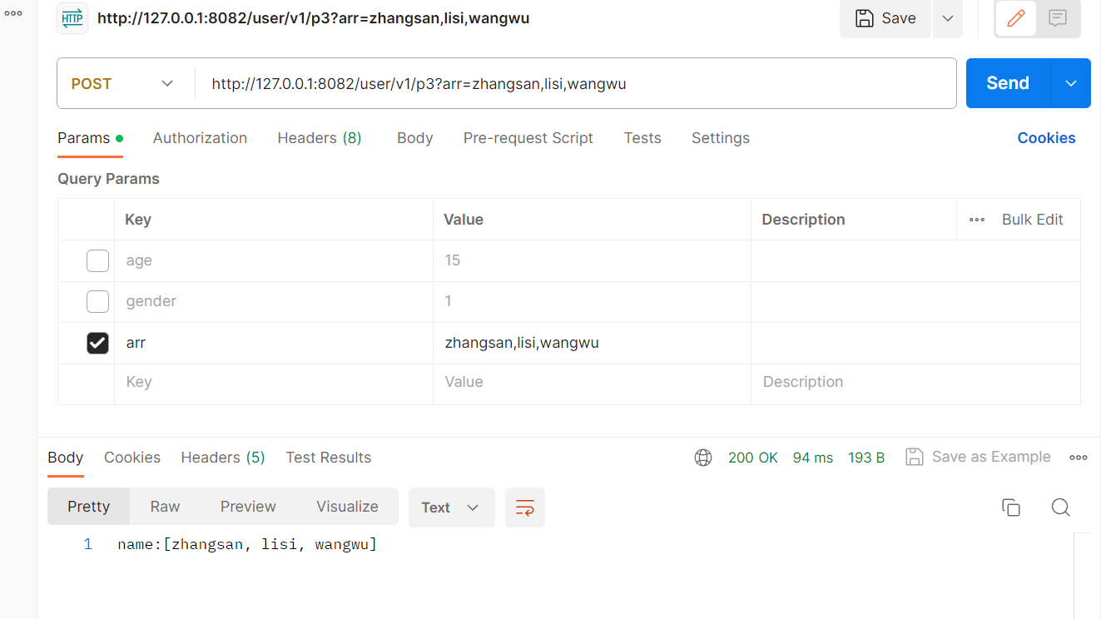Click Save as Example
Image resolution: width=1101 pixels, height=619 pixels.
978,457
